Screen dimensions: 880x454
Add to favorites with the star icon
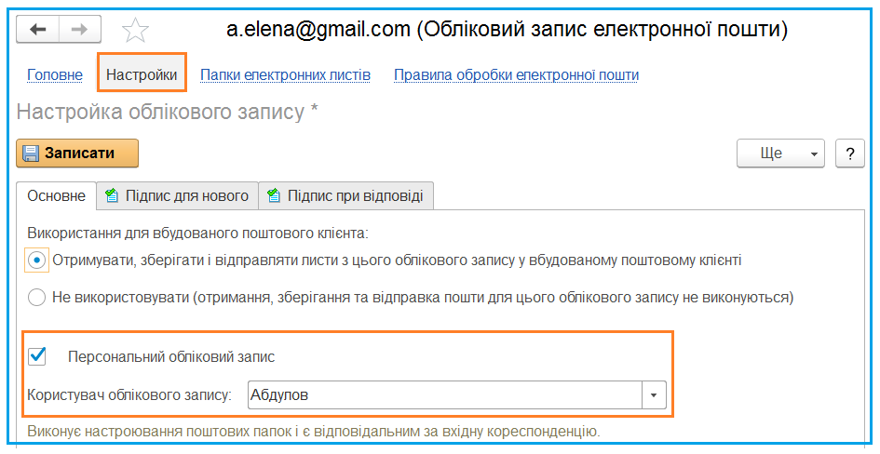pos(135,30)
